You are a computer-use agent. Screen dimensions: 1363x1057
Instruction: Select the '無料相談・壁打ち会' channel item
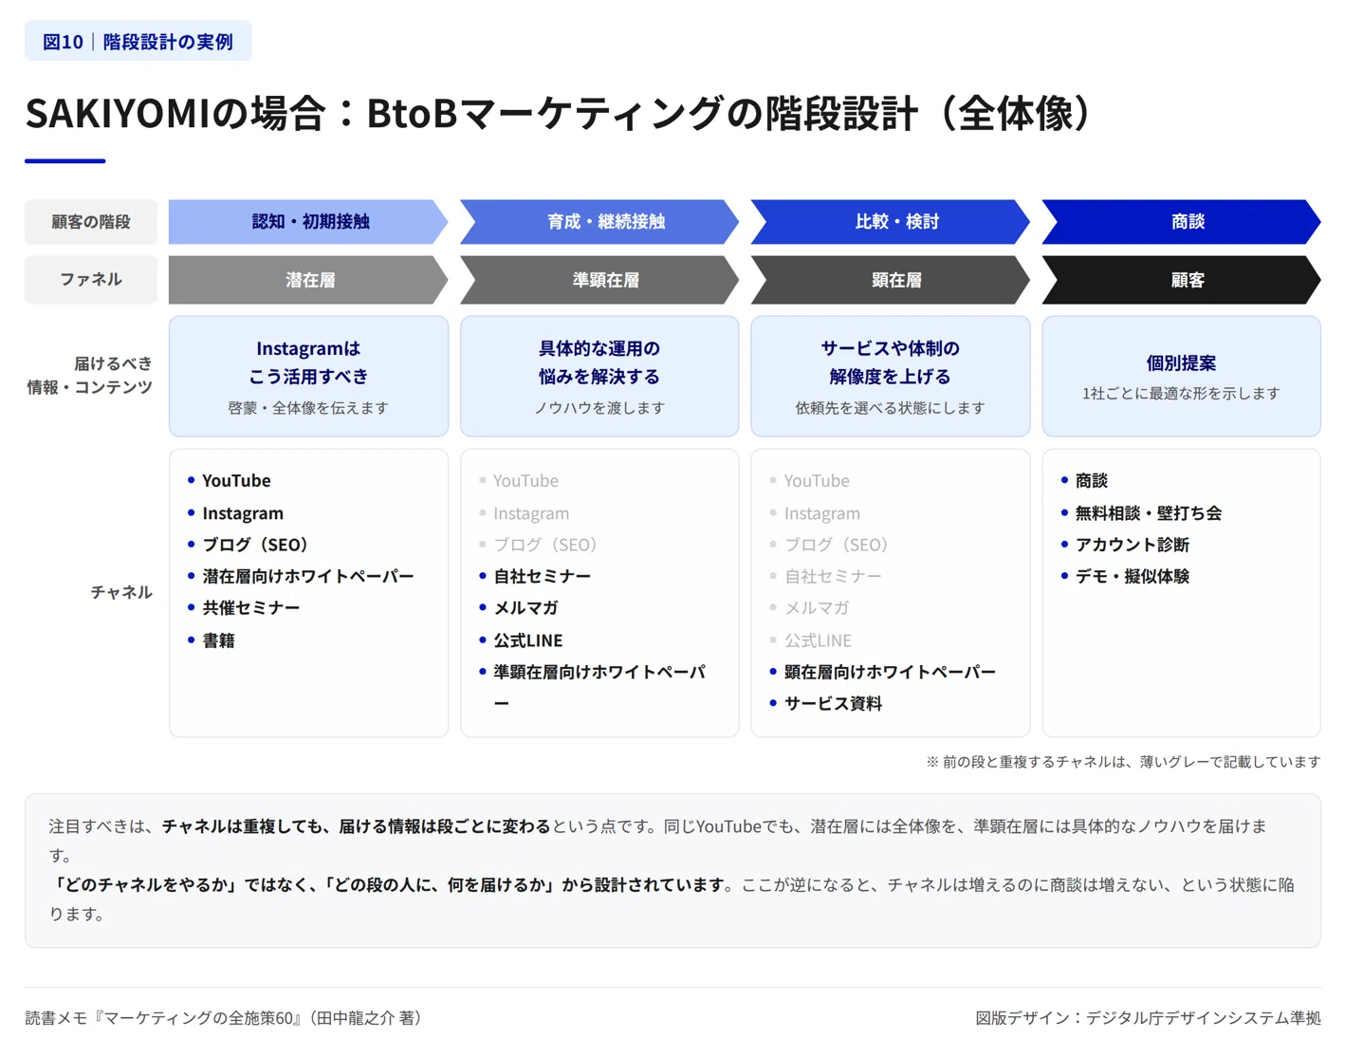point(1149,513)
